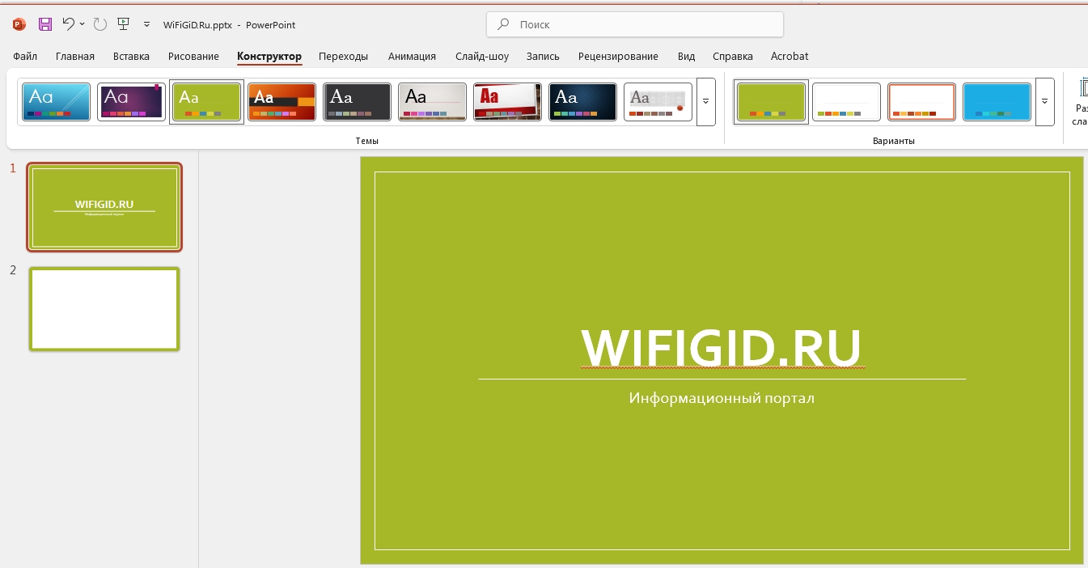Switch to the Главная tab

[x=75, y=57]
